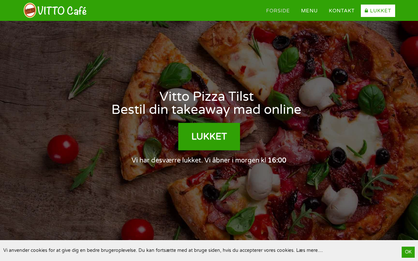
Task: Click the round Vitto logo icon
Action: [x=30, y=10]
